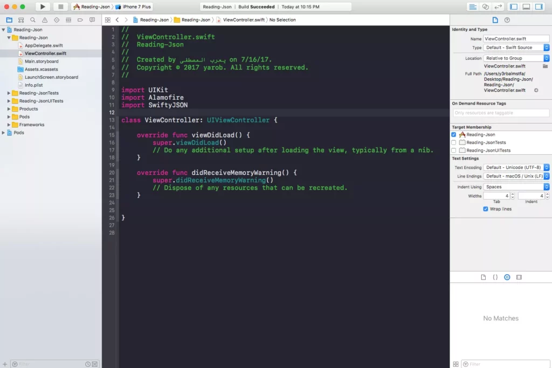Open the Assistant editor icon
The width and height of the screenshot is (552, 368).
pos(485,6)
